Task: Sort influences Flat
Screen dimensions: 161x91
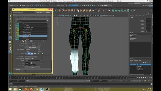Action: [34, 17]
